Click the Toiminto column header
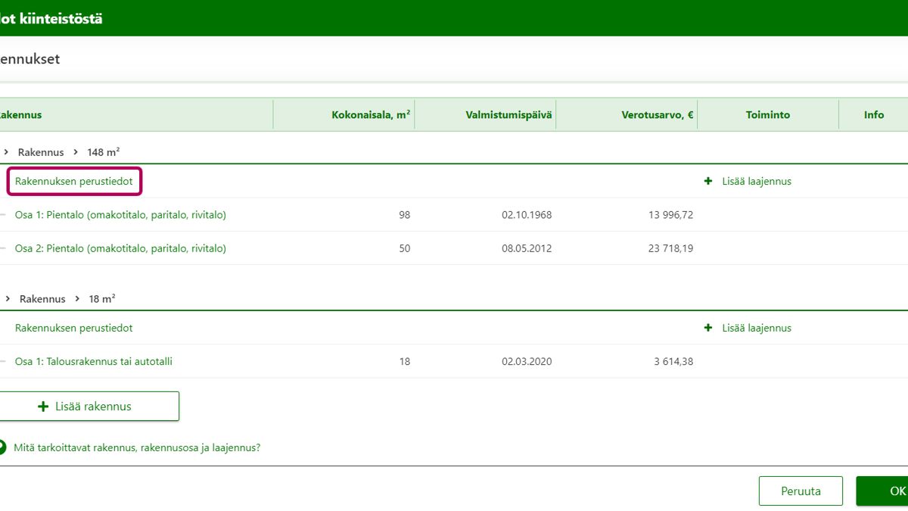Image resolution: width=908 pixels, height=511 pixels. [767, 115]
